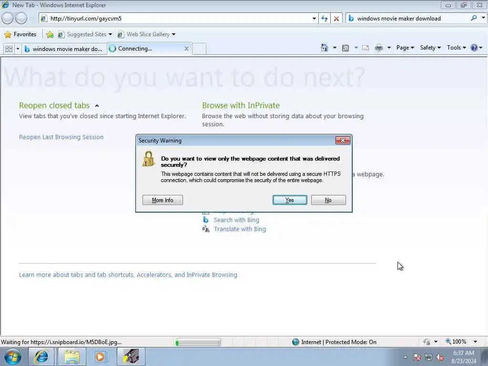Click Add to Favorites Bar icon
The width and height of the screenshot is (488, 366).
pyautogui.click(x=50, y=34)
